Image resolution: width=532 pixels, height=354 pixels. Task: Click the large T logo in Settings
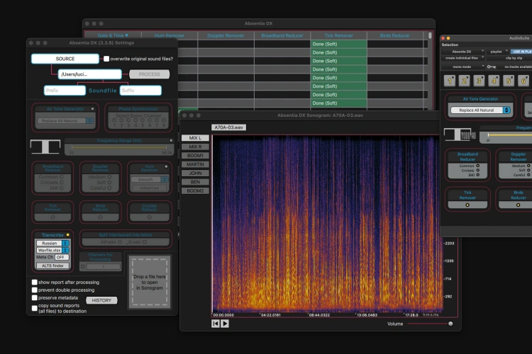point(45,147)
